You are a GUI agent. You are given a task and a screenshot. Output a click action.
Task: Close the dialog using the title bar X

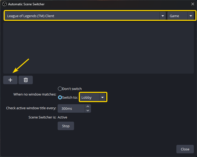coord(193,4)
